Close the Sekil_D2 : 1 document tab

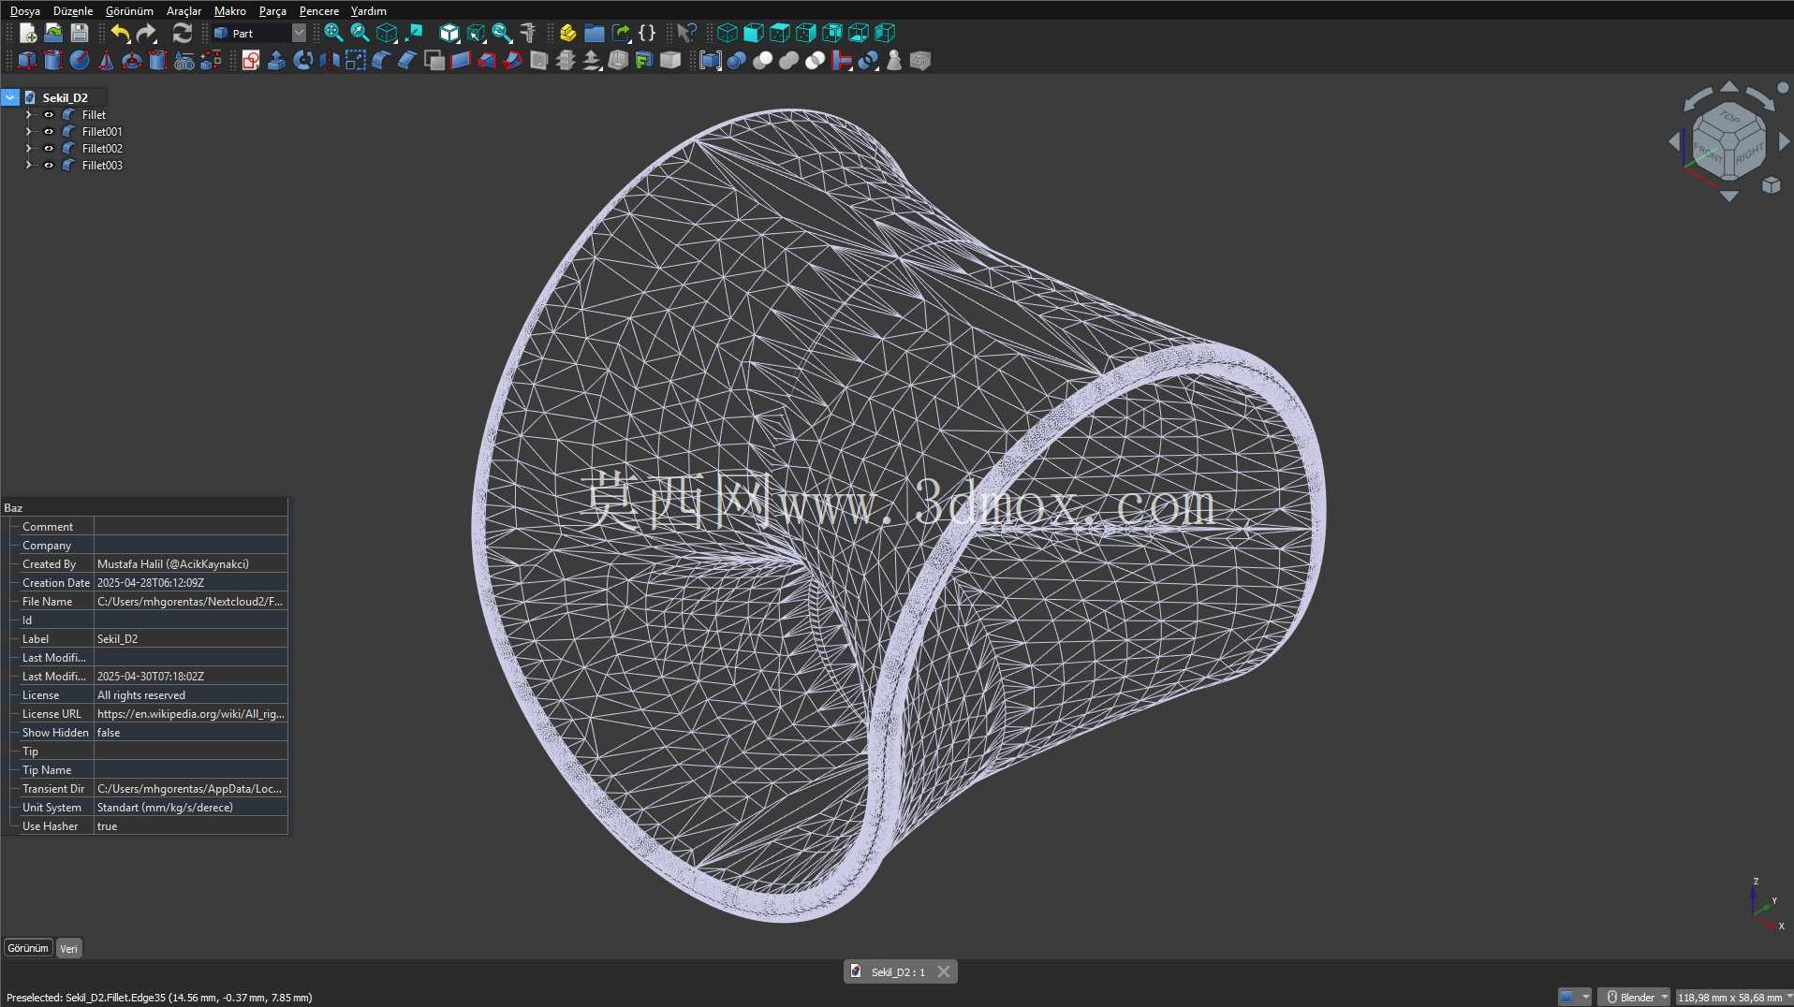[x=944, y=972]
